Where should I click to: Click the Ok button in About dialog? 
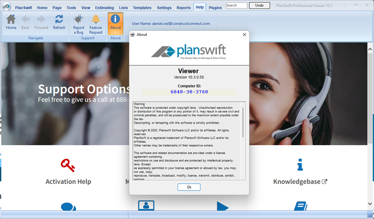pyautogui.click(x=189, y=187)
